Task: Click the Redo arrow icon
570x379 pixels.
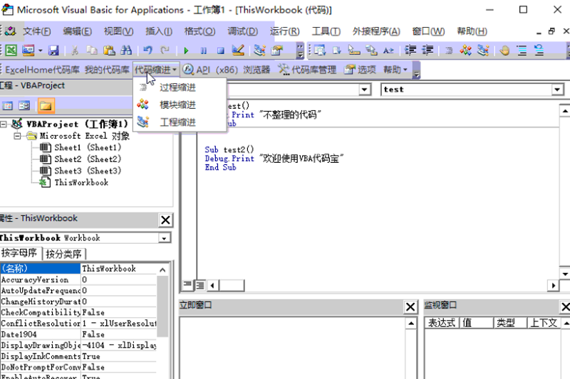Action: point(165,50)
